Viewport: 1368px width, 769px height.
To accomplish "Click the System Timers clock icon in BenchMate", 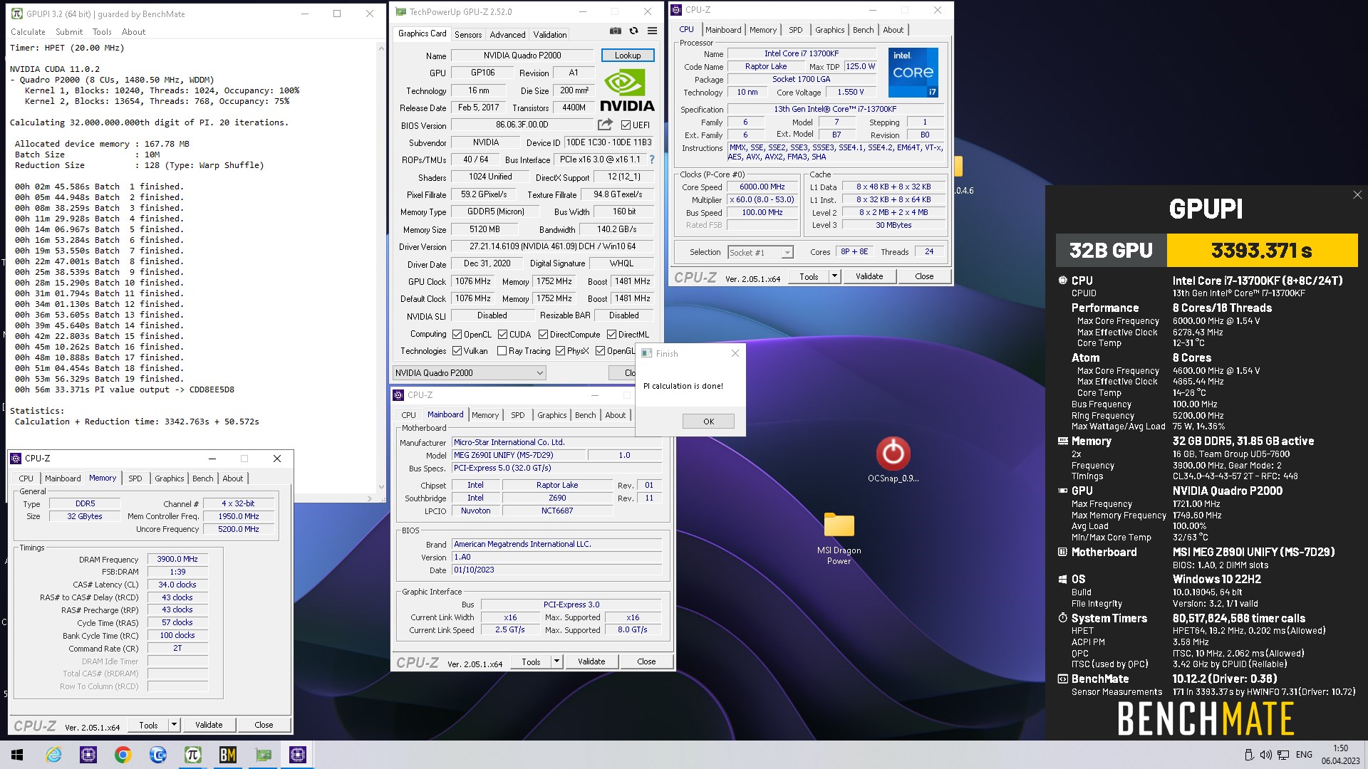I will [x=1062, y=618].
